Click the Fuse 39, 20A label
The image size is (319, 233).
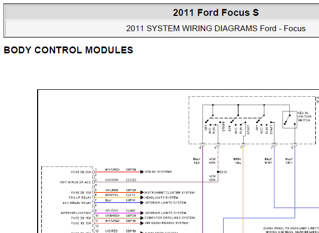click(x=81, y=172)
